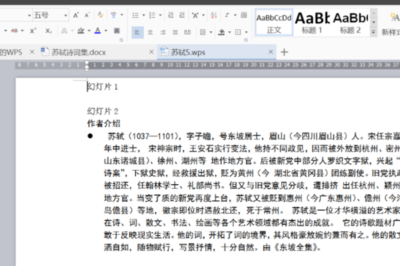Screen dimensions: 400x266
Task: Toggle left text alignment
Action: tap(137, 33)
